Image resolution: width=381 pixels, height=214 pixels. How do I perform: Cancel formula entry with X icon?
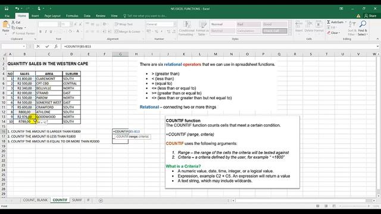click(x=38, y=46)
